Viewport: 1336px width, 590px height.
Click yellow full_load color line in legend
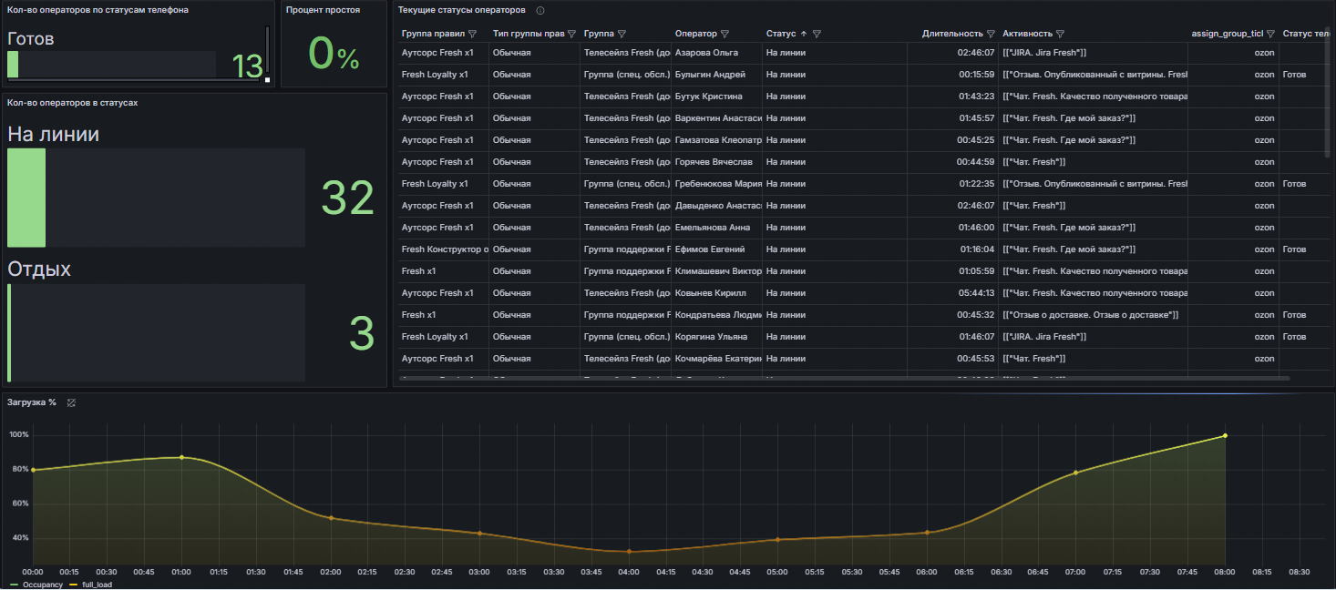74,585
